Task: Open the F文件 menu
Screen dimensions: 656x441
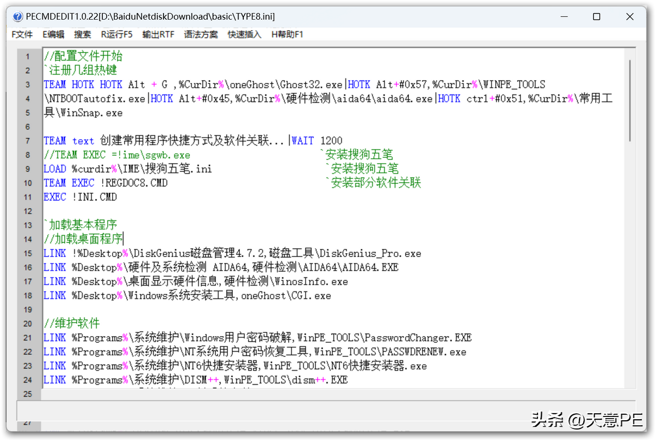Action: [x=22, y=34]
